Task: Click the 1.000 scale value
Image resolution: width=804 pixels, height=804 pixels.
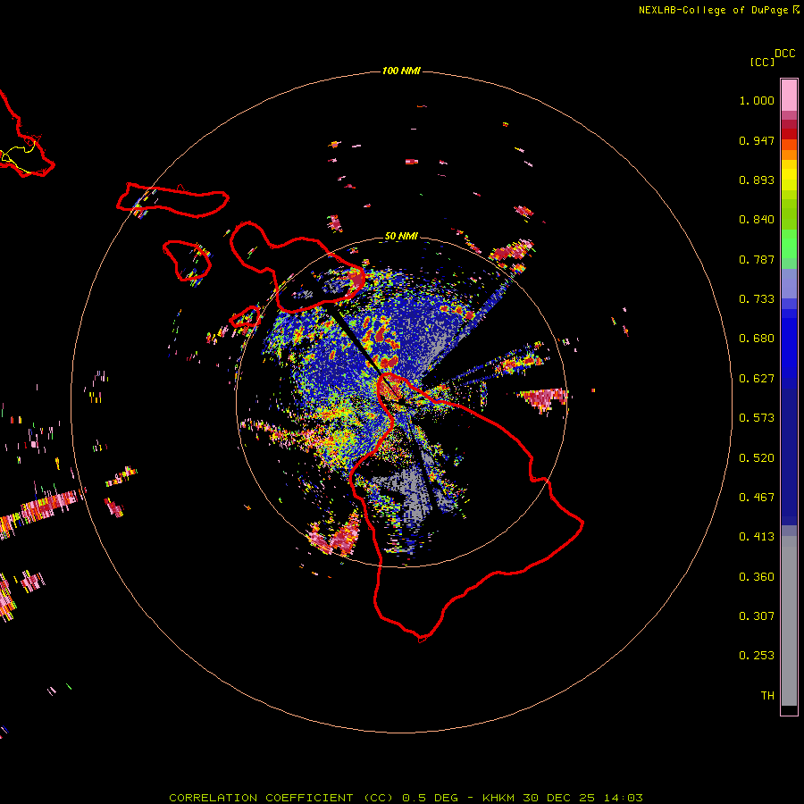Action: (x=757, y=100)
